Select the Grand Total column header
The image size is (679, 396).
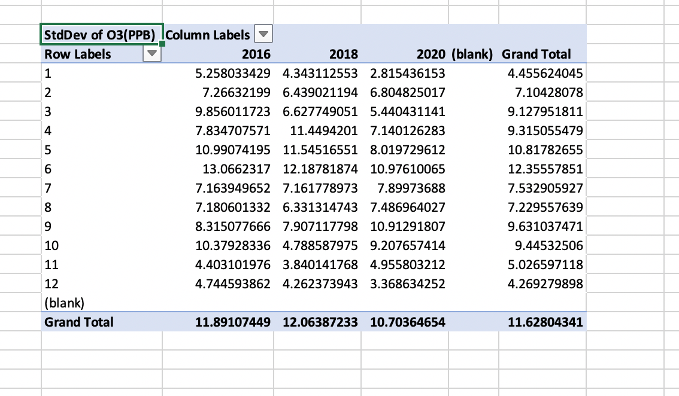coord(536,54)
